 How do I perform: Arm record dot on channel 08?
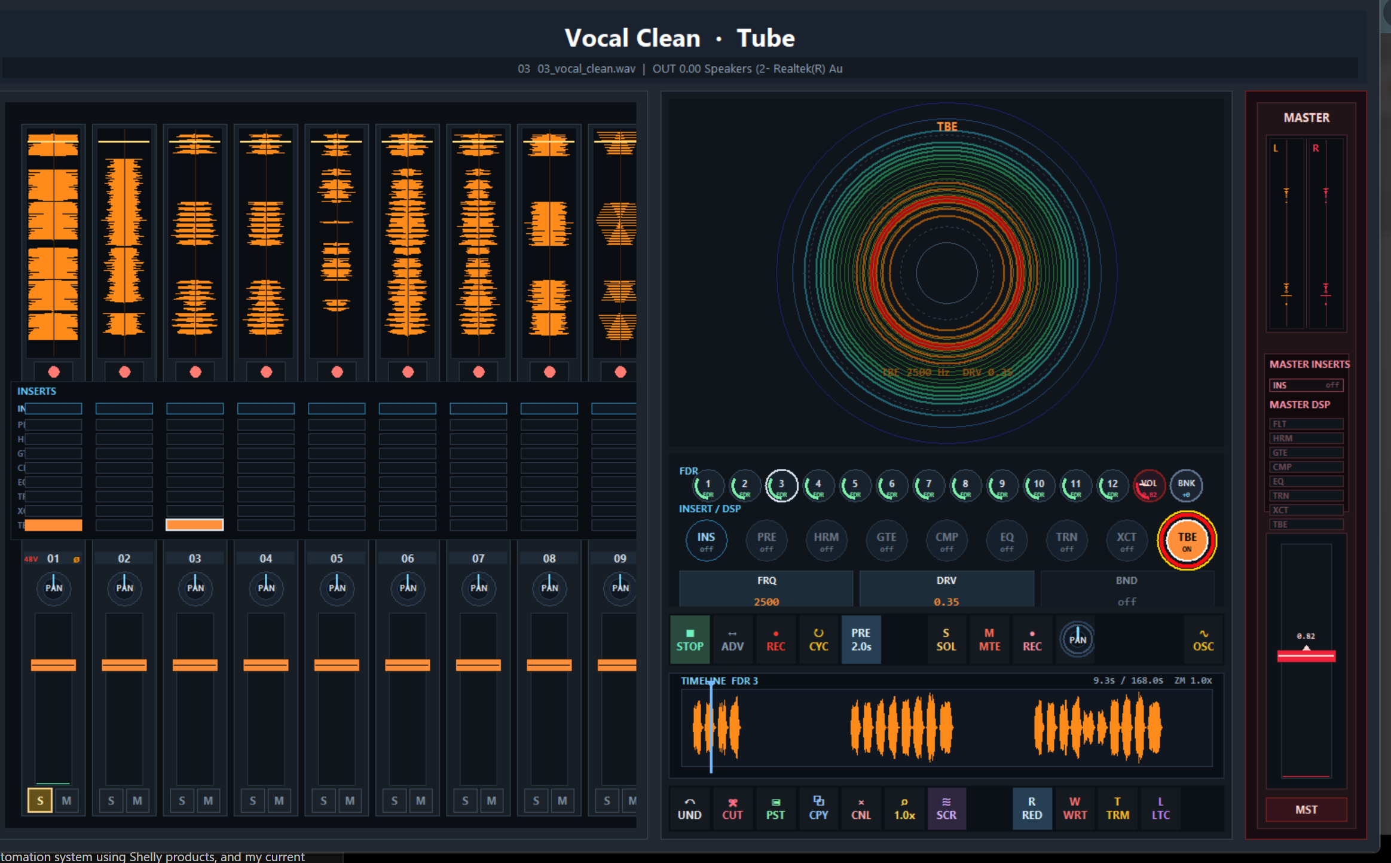(549, 372)
